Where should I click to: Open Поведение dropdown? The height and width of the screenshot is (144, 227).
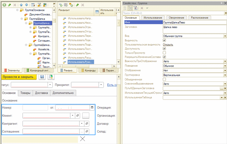(225, 66)
